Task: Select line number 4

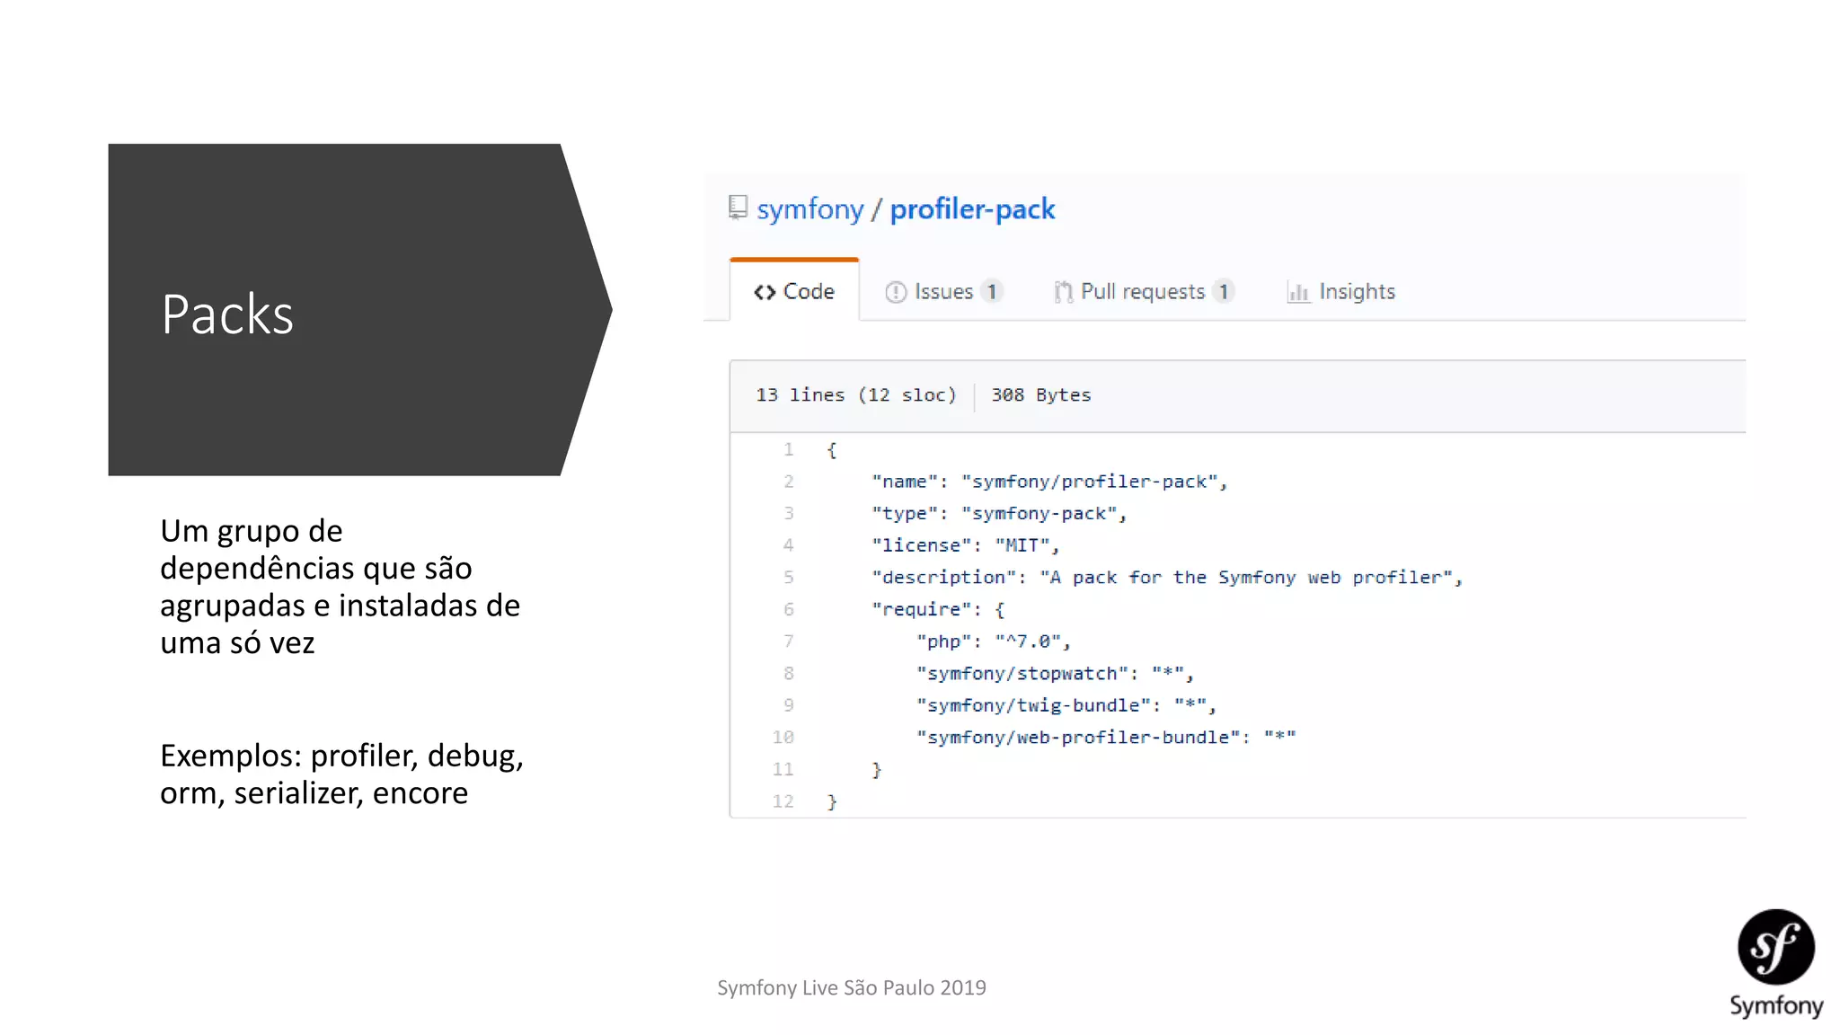Action: pyautogui.click(x=788, y=545)
